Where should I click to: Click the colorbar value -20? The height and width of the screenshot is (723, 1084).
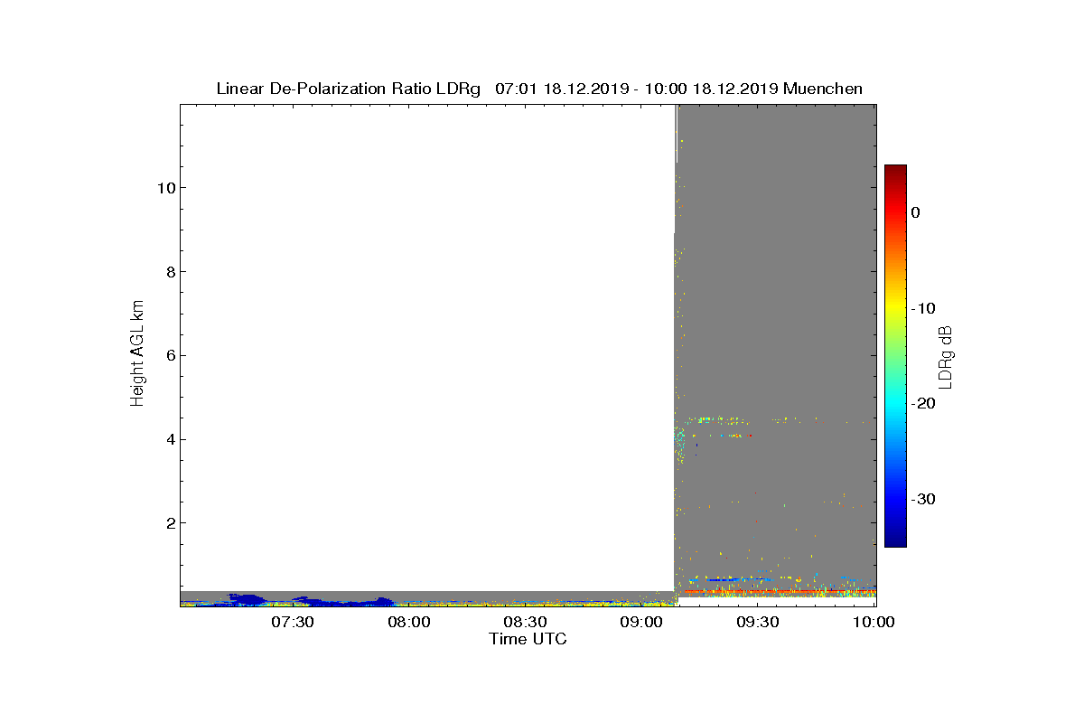pyautogui.click(x=922, y=404)
